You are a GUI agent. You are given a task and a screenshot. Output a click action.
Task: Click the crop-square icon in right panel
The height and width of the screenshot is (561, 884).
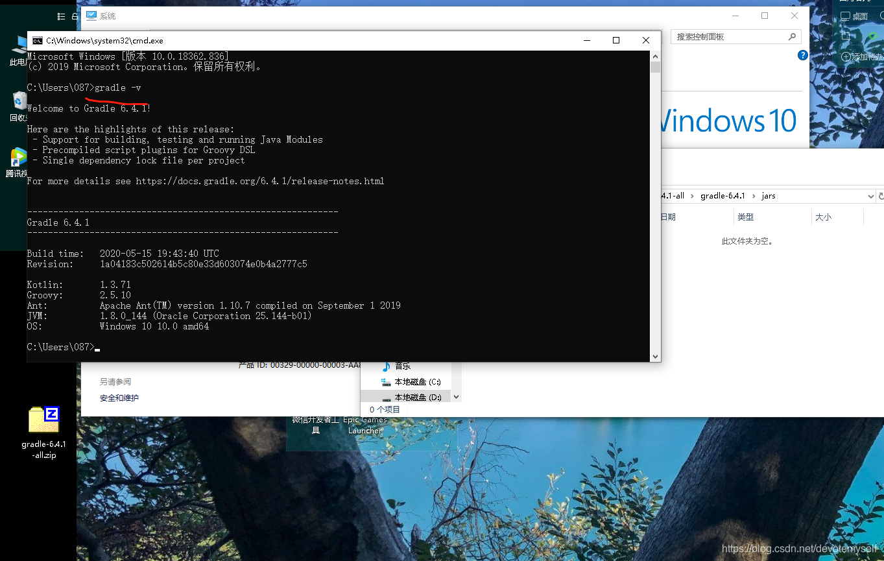pyautogui.click(x=845, y=36)
